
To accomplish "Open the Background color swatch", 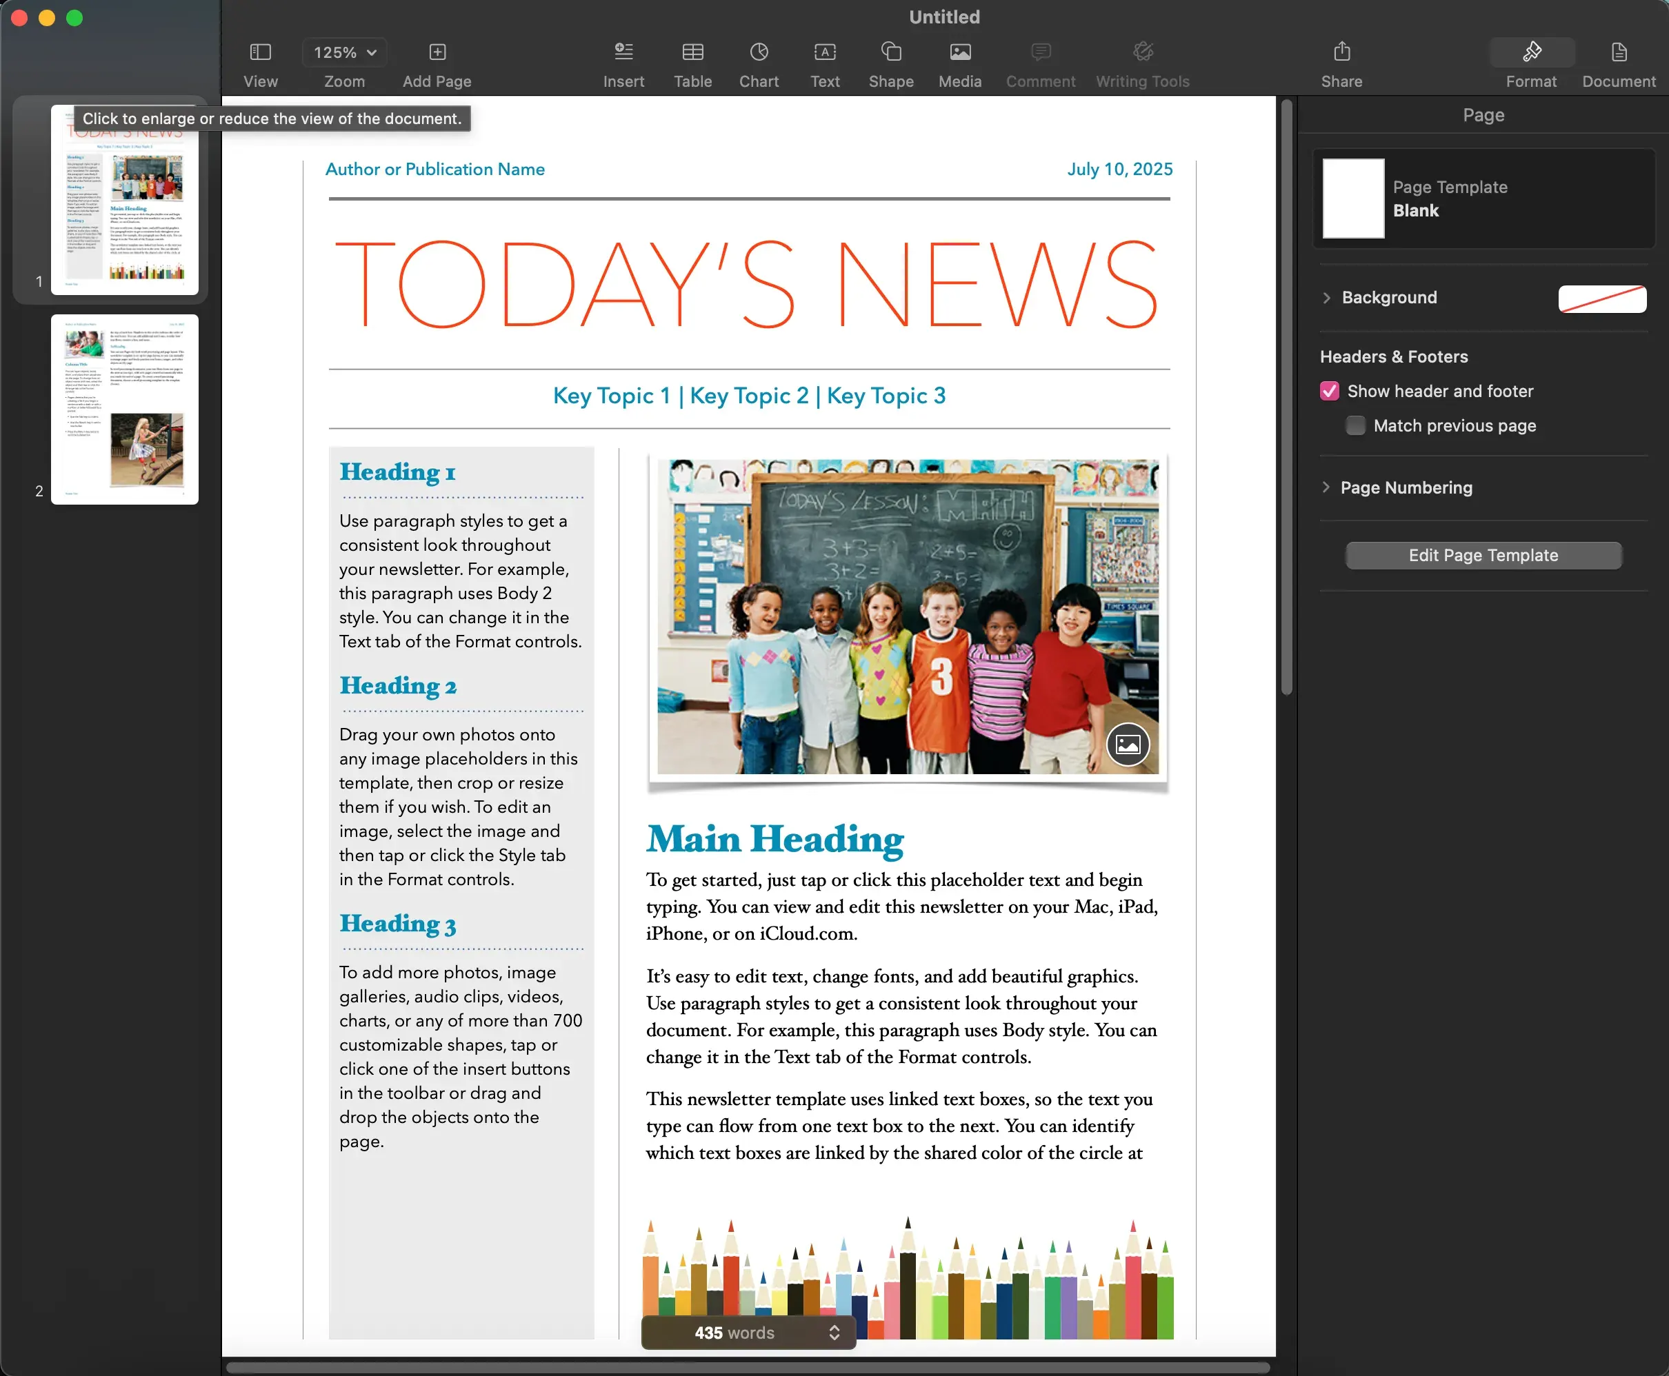I will point(1601,299).
